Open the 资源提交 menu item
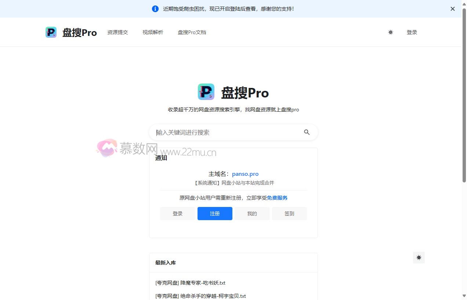 (x=117, y=32)
